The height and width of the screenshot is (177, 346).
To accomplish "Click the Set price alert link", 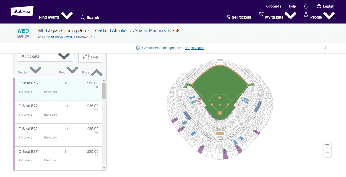I will (194, 48).
